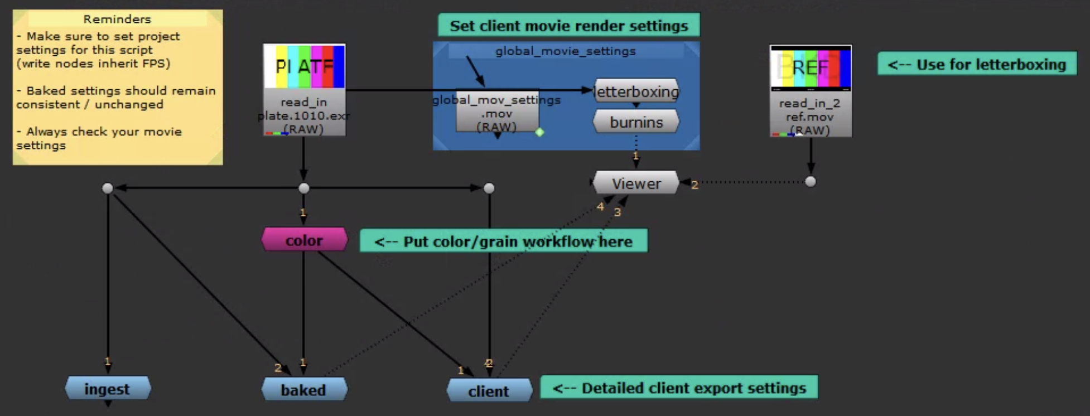Select the baked write node
This screenshot has height=416, width=1090.
pos(303,389)
